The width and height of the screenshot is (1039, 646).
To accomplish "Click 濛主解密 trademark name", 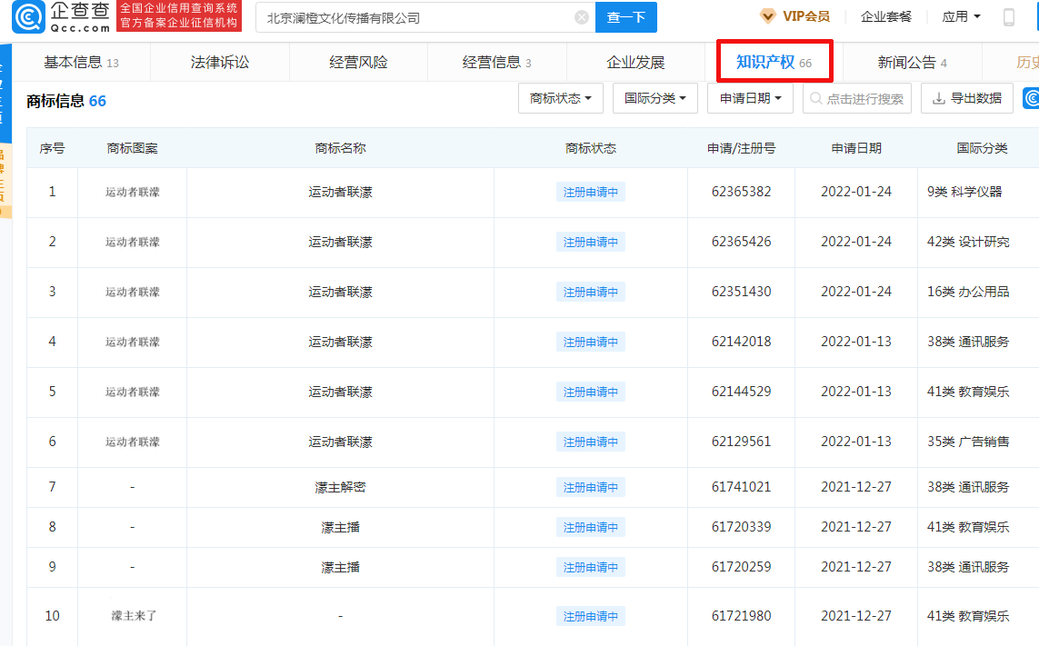I will point(341,487).
